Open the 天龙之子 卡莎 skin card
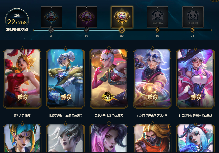The height and width of the screenshot is (153, 219). 109,78
